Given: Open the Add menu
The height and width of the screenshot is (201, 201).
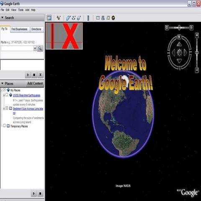Looking at the screenshot, I should (x=27, y=10).
